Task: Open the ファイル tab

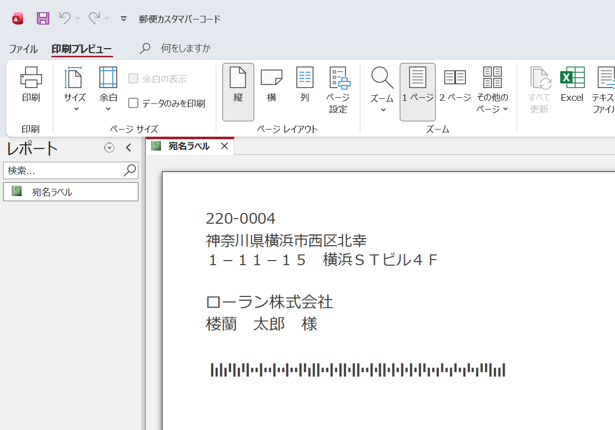Action: pos(23,49)
